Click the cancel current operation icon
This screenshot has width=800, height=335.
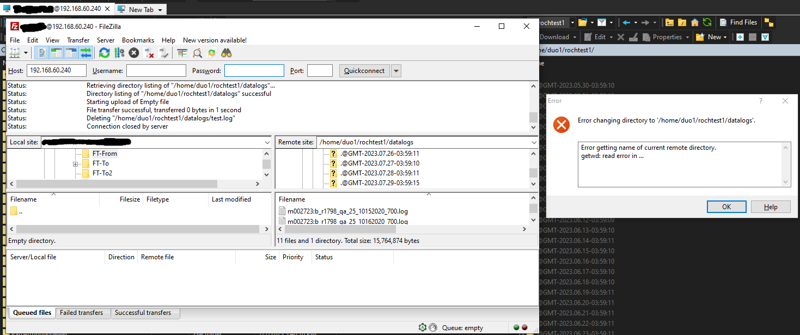pos(134,53)
